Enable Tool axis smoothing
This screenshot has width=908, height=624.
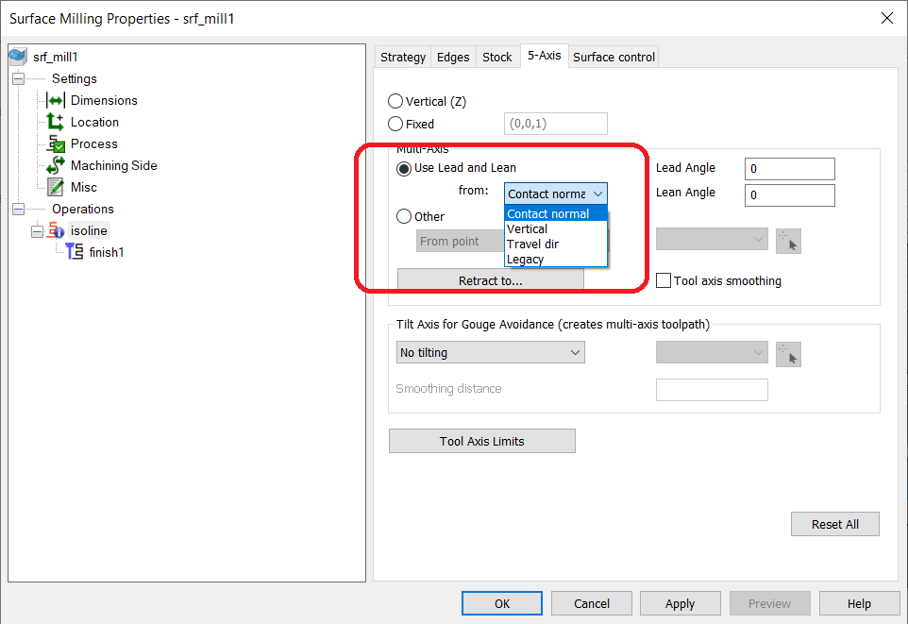[664, 280]
